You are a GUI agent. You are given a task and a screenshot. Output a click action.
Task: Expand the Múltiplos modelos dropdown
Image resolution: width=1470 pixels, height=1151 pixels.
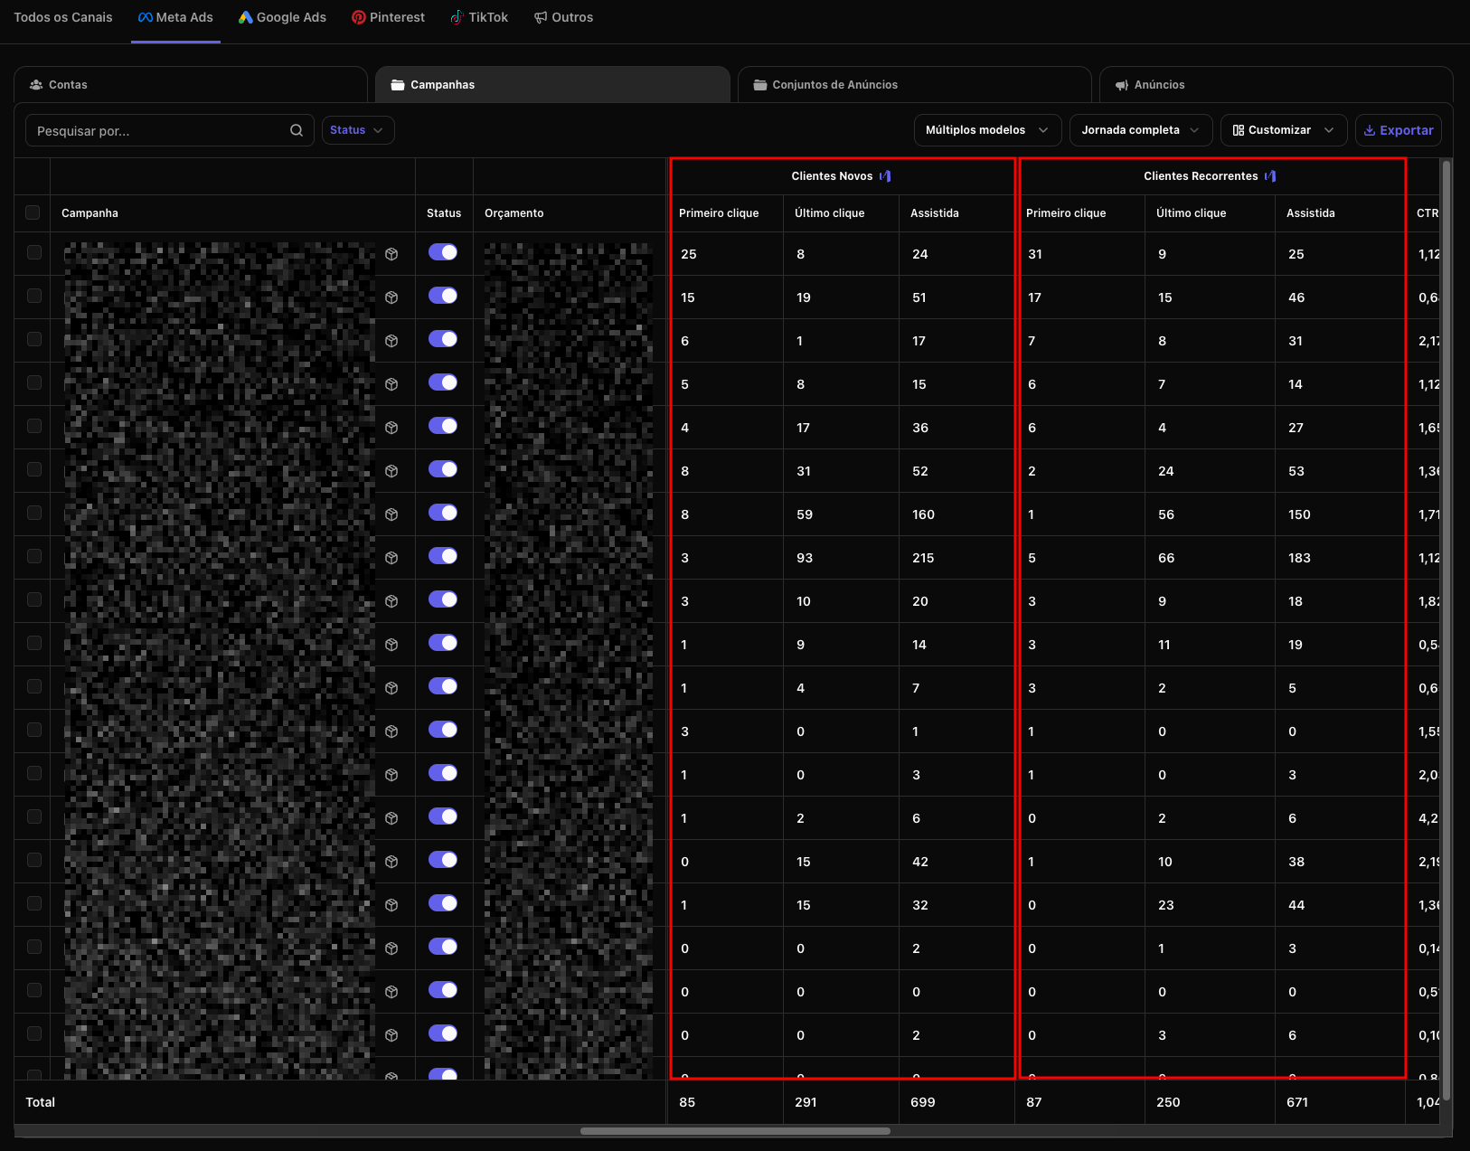(986, 130)
